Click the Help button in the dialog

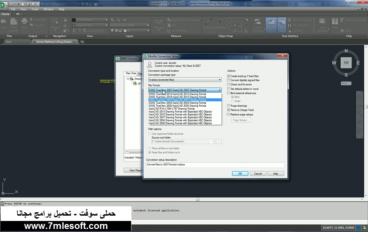pyautogui.click(x=276, y=173)
